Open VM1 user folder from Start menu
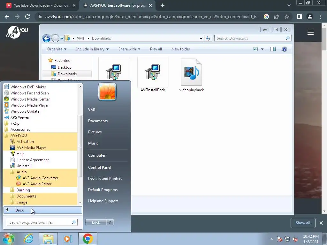This screenshot has height=245, width=327. coord(92,110)
